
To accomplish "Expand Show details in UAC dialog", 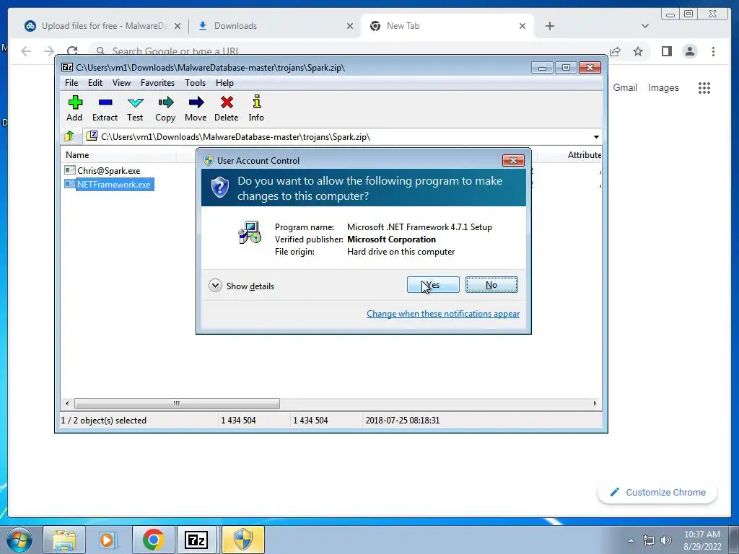I will coord(241,286).
